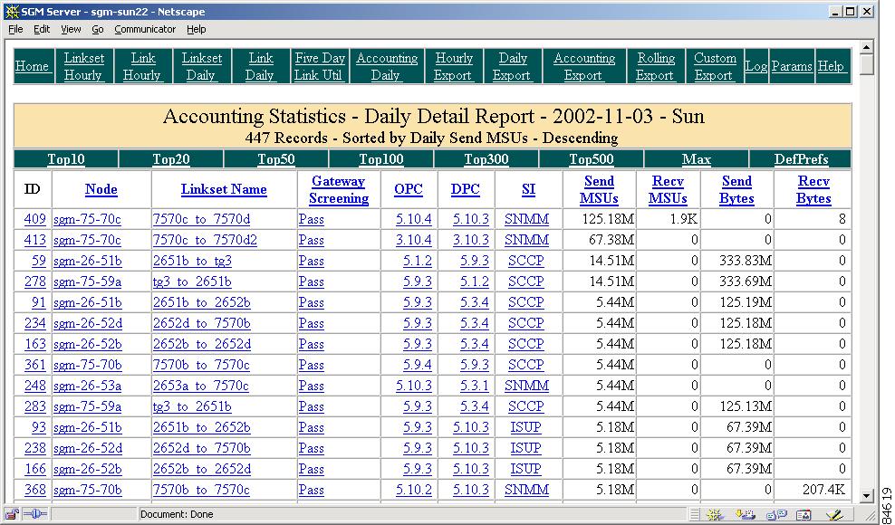Sort table by SI column
Viewport: 895px width, 525px height.
(528, 189)
